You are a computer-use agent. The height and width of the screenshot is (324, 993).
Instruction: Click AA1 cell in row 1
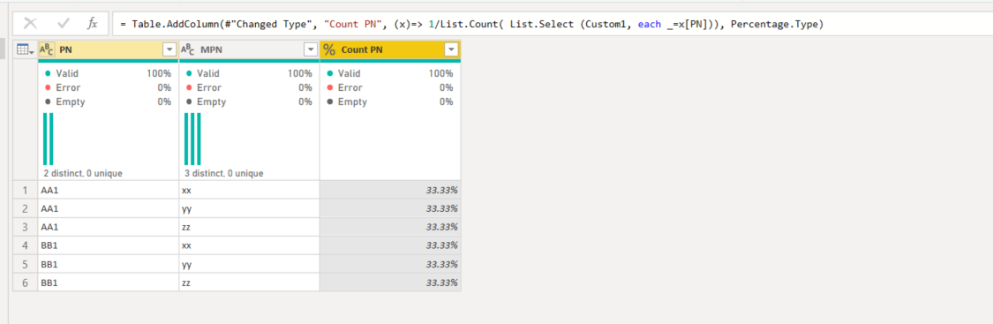tap(109, 190)
